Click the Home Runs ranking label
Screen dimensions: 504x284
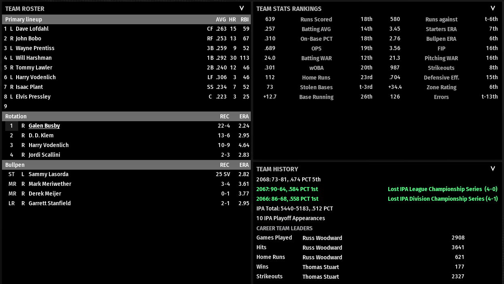[x=316, y=78]
